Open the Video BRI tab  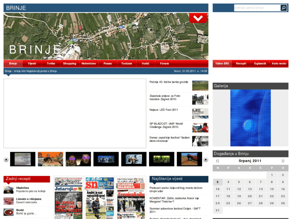[222, 63]
